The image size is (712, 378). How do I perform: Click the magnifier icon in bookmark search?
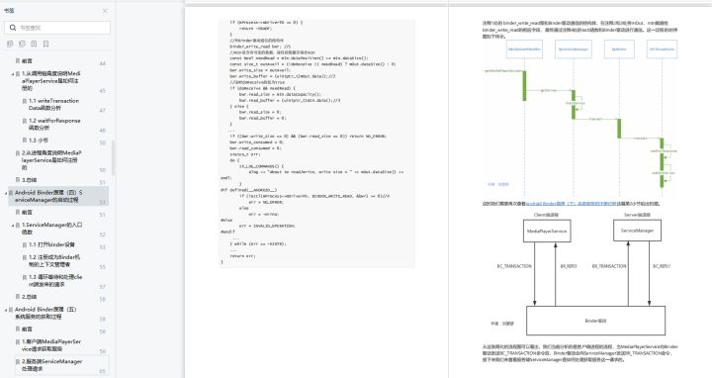click(13, 28)
